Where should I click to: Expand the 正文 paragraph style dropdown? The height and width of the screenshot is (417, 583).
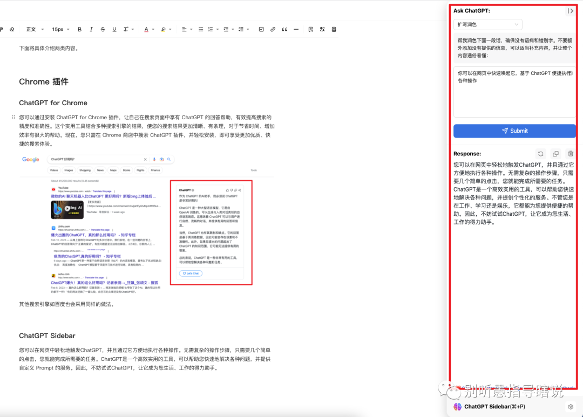(x=34, y=29)
